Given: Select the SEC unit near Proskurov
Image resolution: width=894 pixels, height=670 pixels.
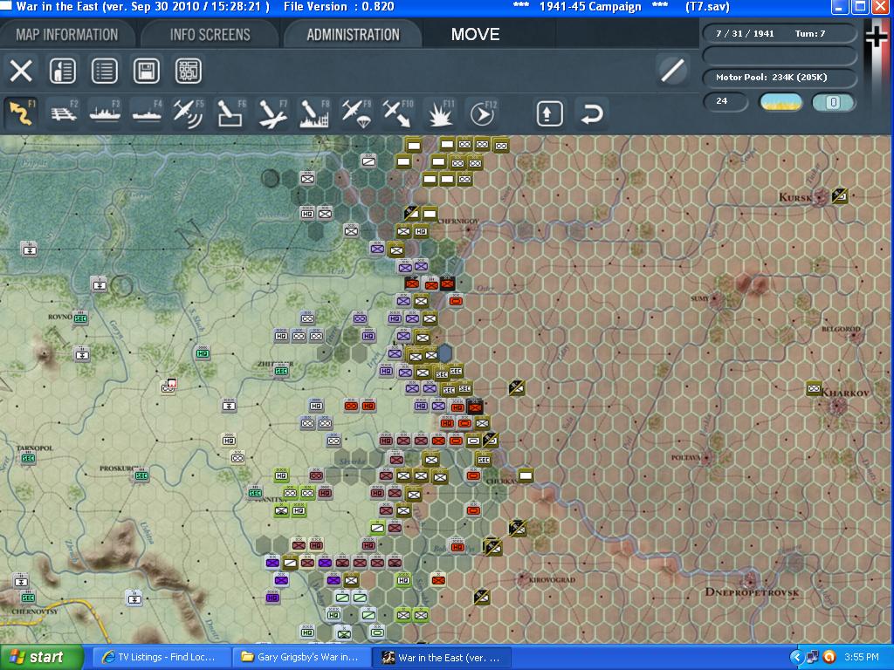Looking at the screenshot, I should point(141,475).
